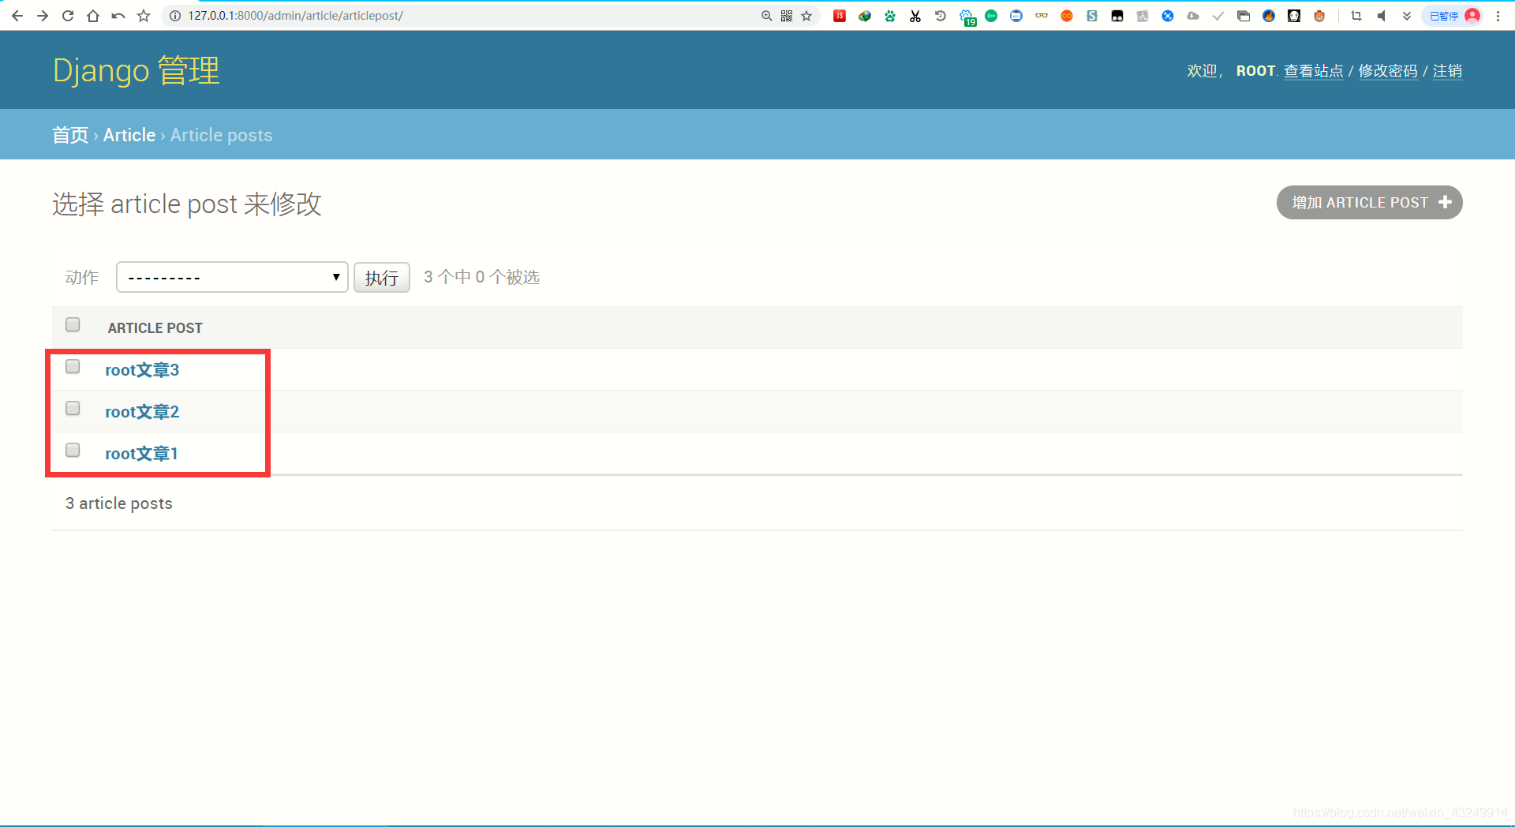Click the 查看站点 view site link
Image resolution: width=1515 pixels, height=827 pixels.
coord(1313,71)
